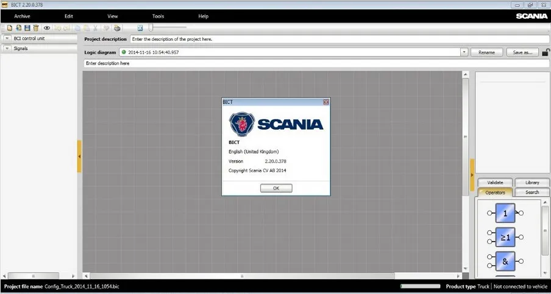Expand the Signals panel
Screen dimensions: 551x294
pos(7,49)
